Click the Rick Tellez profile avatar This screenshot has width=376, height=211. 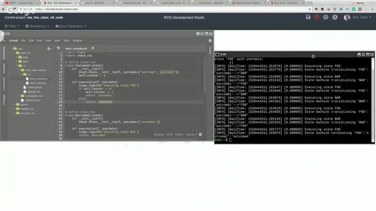pyautogui.click(x=347, y=18)
